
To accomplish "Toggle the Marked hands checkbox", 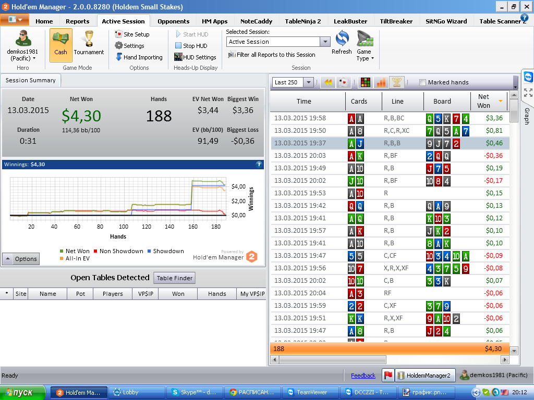I will point(422,82).
